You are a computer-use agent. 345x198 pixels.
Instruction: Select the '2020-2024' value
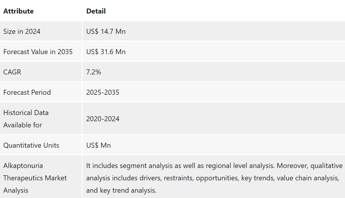coord(103,119)
